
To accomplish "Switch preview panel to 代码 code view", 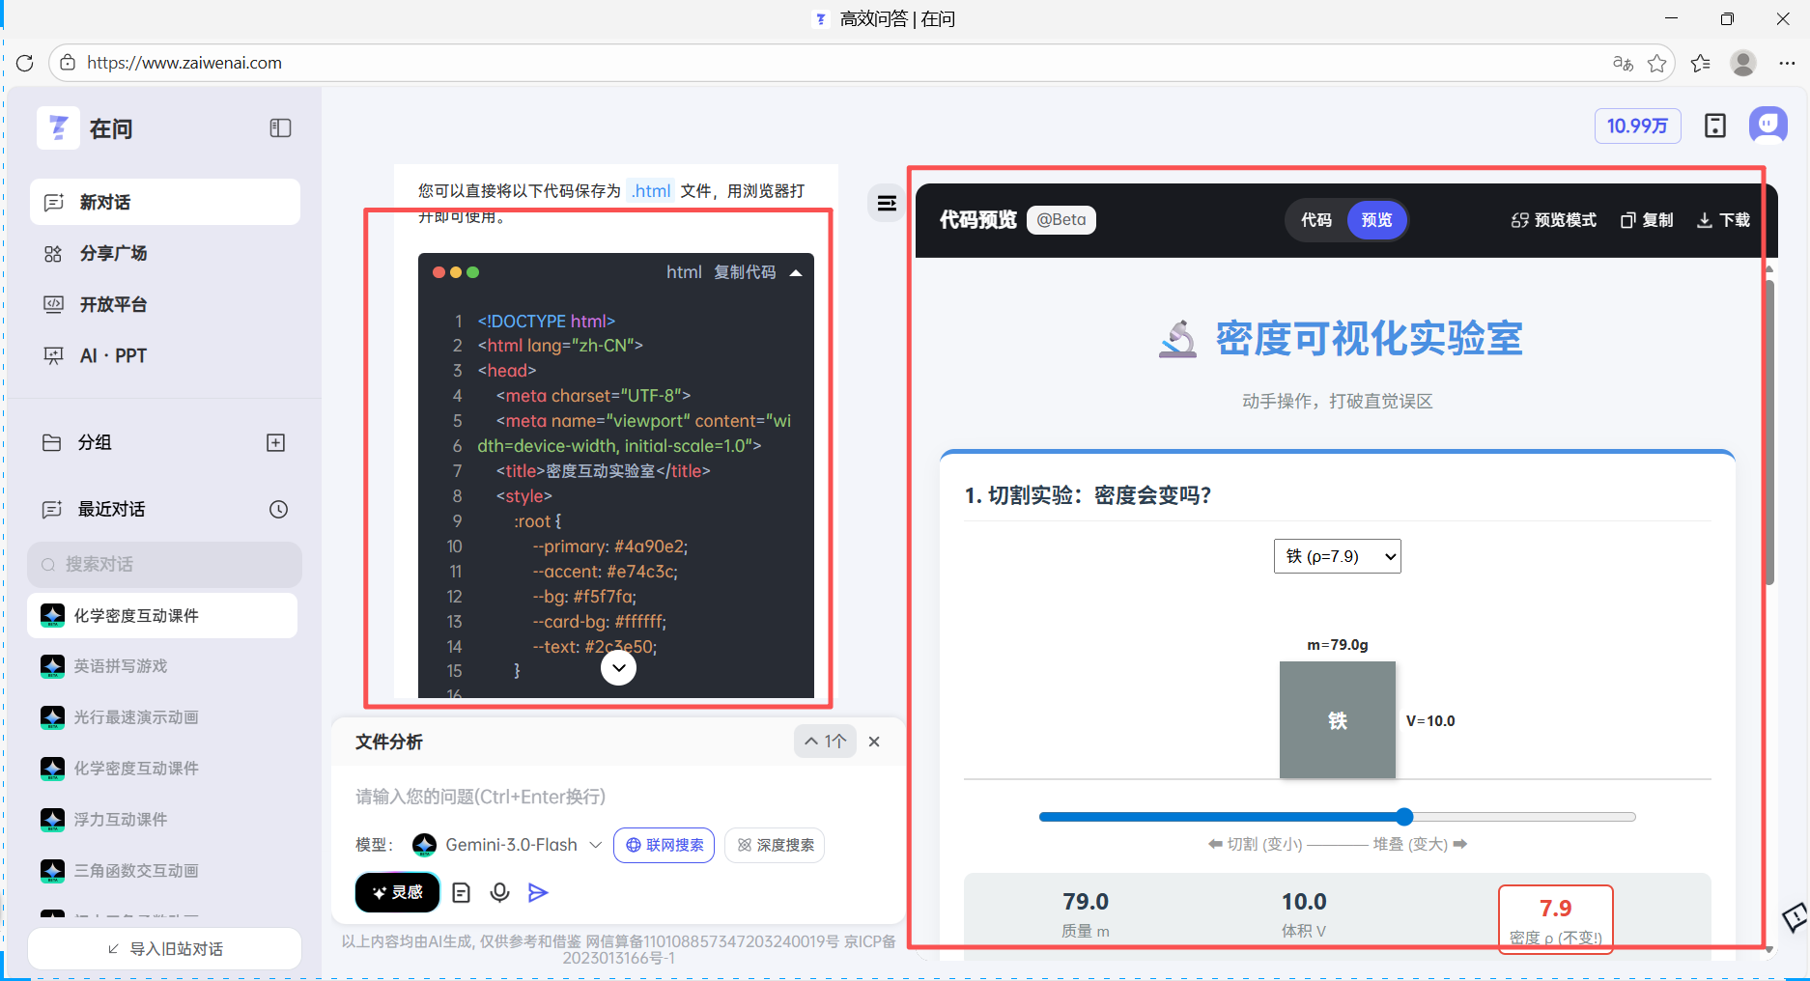I will pos(1315,219).
